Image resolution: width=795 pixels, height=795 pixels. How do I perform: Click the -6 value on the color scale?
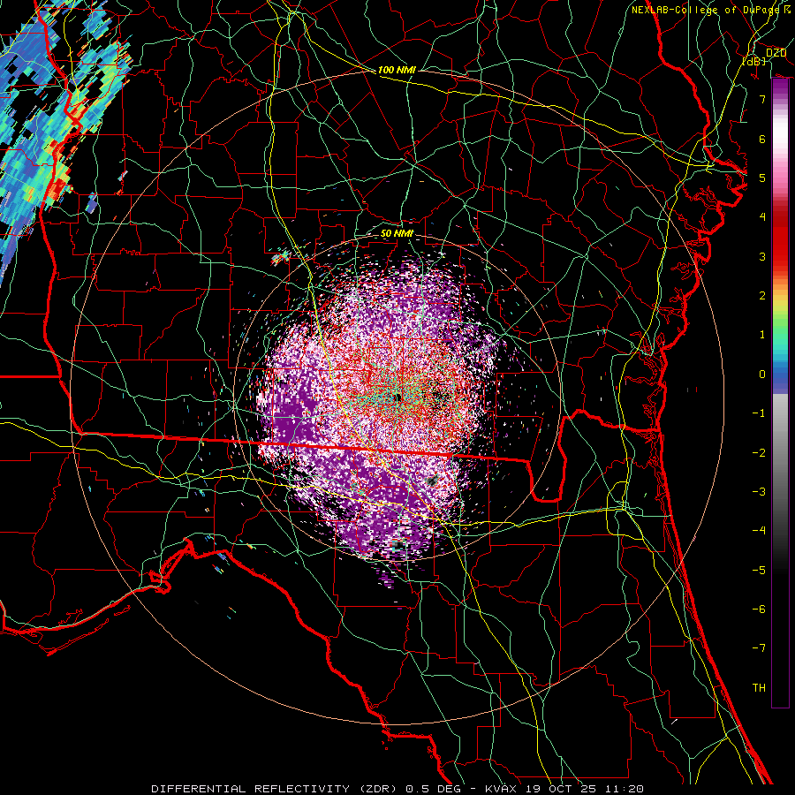(x=759, y=609)
